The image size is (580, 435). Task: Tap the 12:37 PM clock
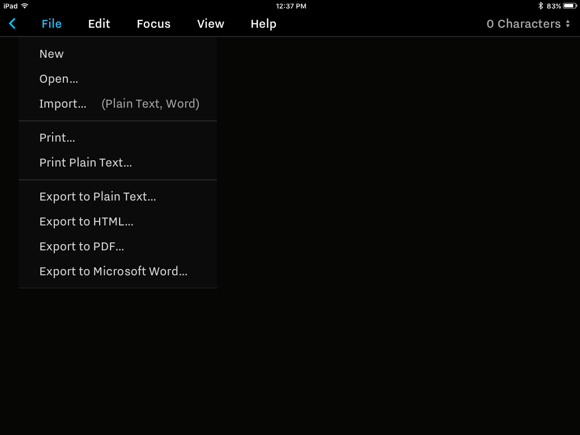click(x=291, y=6)
